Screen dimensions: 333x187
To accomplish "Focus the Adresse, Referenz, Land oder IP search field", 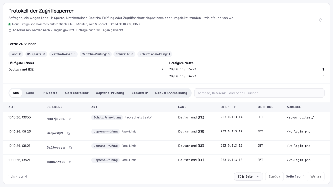I will (259, 93).
